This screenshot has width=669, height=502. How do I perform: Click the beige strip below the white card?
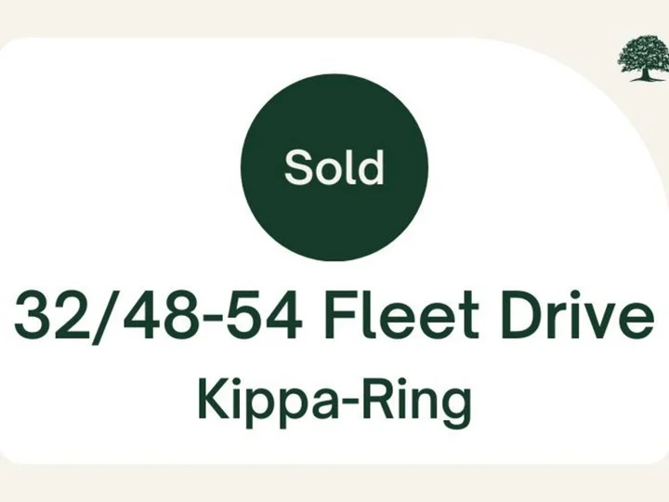pyautogui.click(x=334, y=483)
